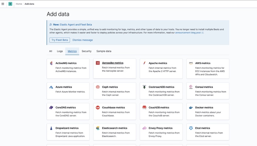
Task: Select the Metrics tab
Action: pyautogui.click(x=72, y=51)
